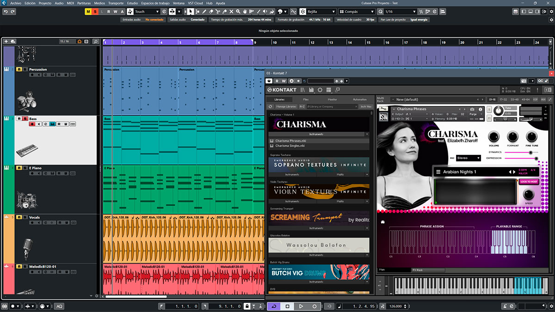The width and height of the screenshot is (555, 312).
Task: Click the Record transport button
Action: [x=314, y=306]
